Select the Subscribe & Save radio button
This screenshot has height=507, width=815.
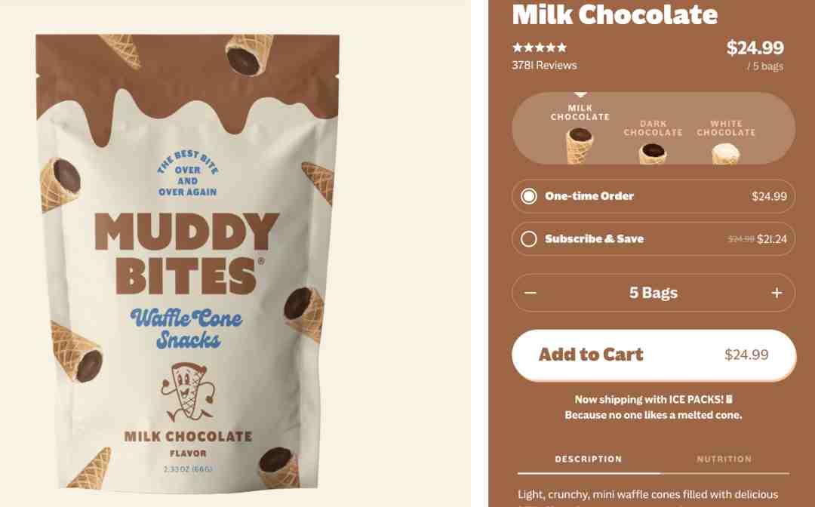pyautogui.click(x=528, y=239)
